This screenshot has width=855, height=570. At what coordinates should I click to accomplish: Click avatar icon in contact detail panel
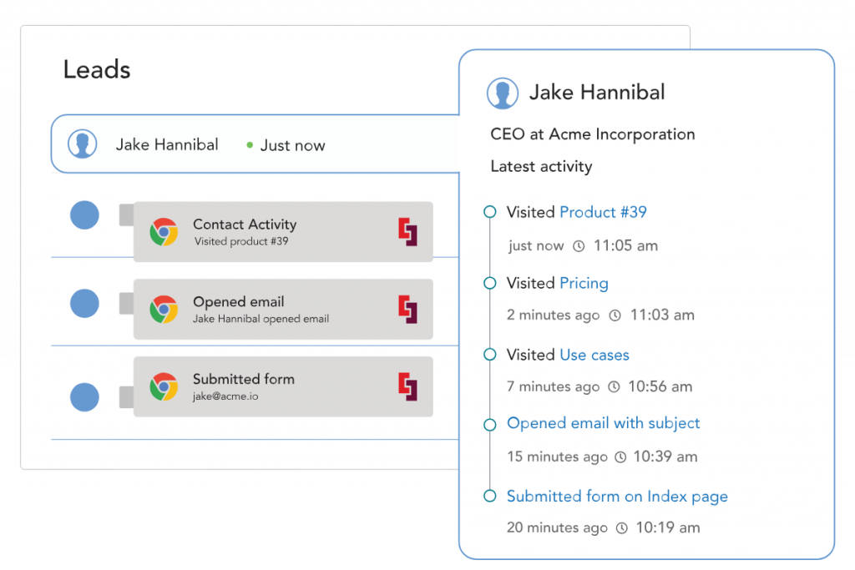click(x=502, y=93)
